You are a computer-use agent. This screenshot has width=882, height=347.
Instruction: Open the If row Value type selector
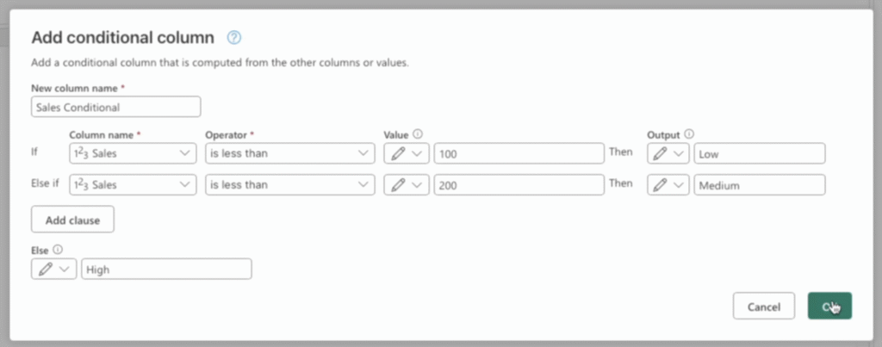407,153
